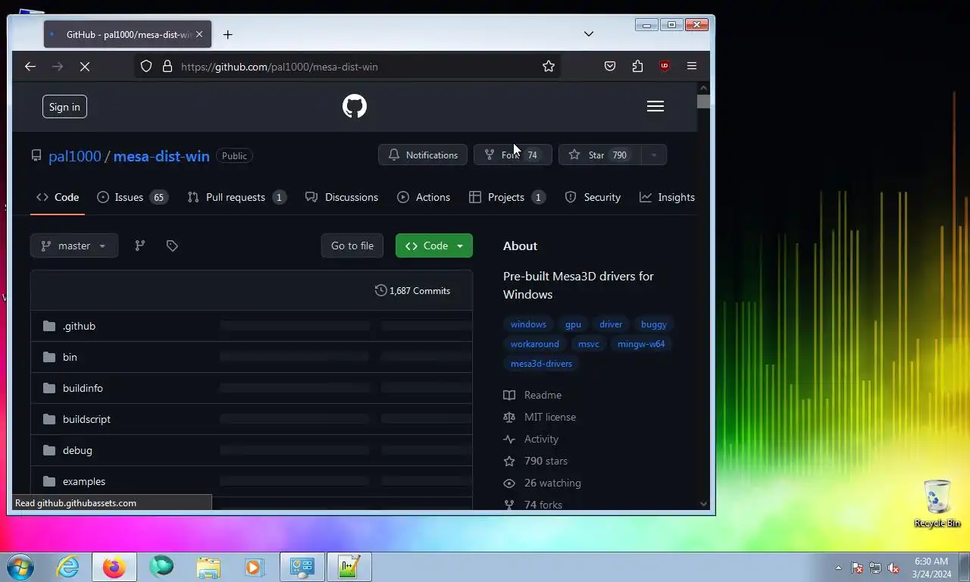View tags via the tag icon
The width and height of the screenshot is (970, 582).
pos(172,246)
